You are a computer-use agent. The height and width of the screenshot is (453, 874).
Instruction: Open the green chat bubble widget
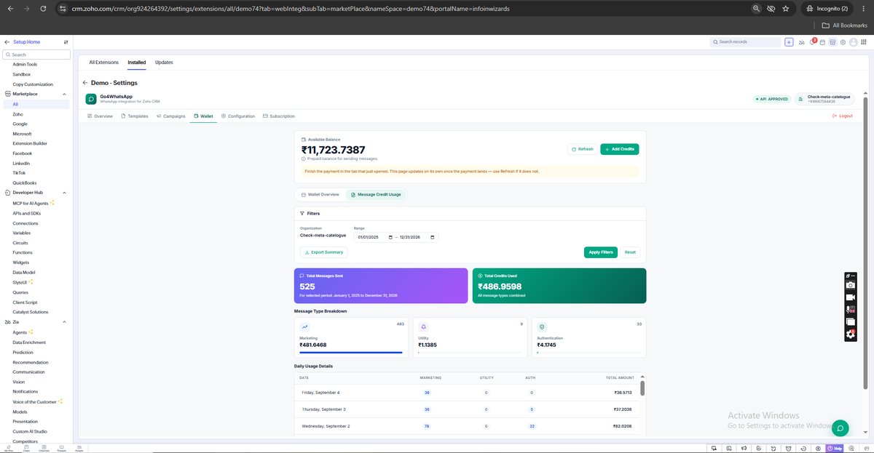(840, 428)
